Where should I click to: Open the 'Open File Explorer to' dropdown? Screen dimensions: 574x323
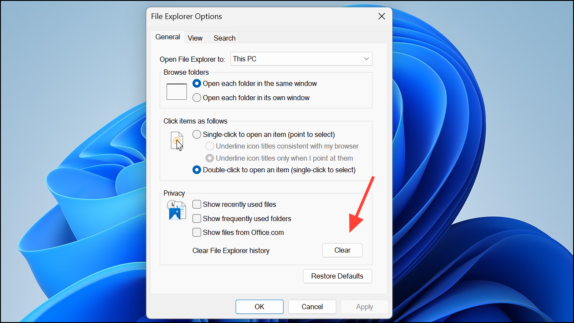click(x=301, y=59)
